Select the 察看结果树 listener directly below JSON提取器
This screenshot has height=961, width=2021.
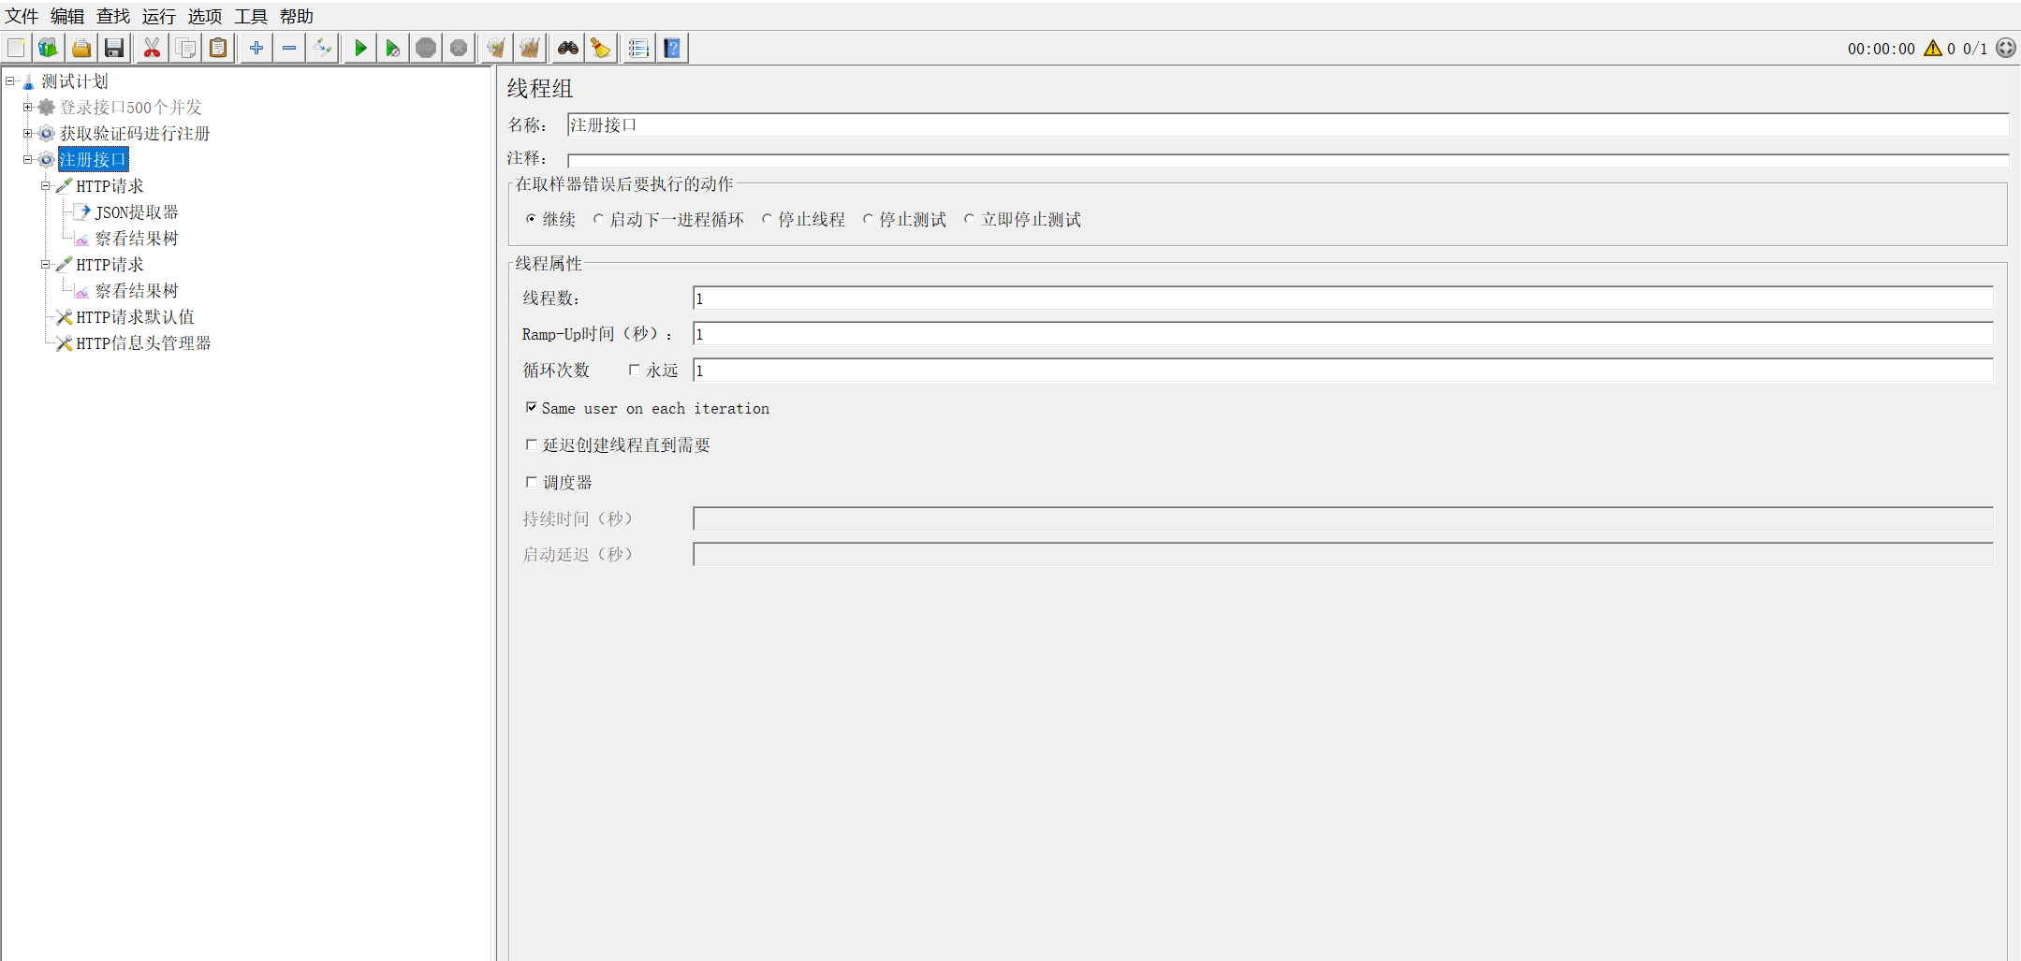[x=137, y=239]
